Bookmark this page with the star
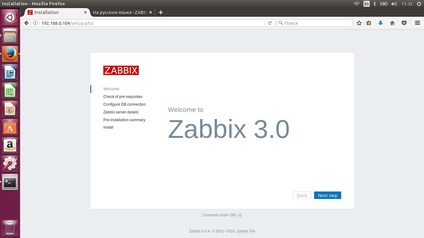 click(x=359, y=23)
